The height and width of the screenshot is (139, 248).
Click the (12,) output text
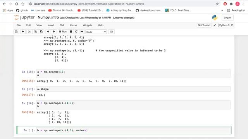pyautogui.click(x=41, y=95)
